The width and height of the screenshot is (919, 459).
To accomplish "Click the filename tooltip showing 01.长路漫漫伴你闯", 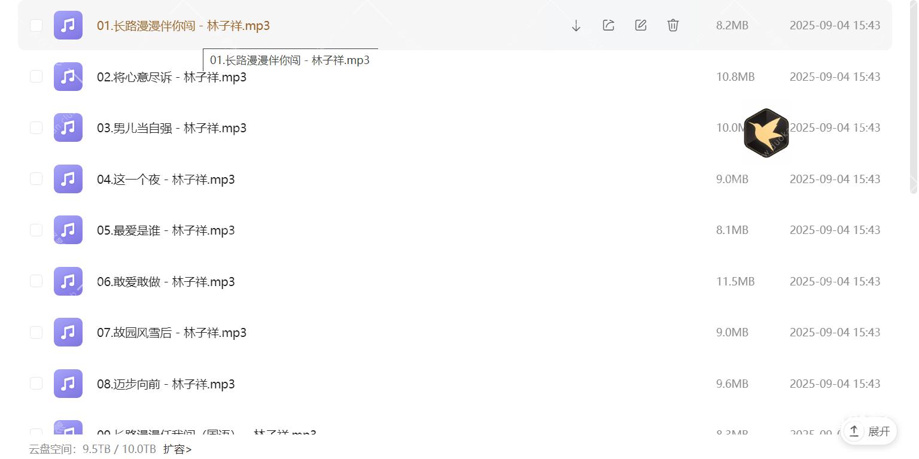I will tap(290, 60).
